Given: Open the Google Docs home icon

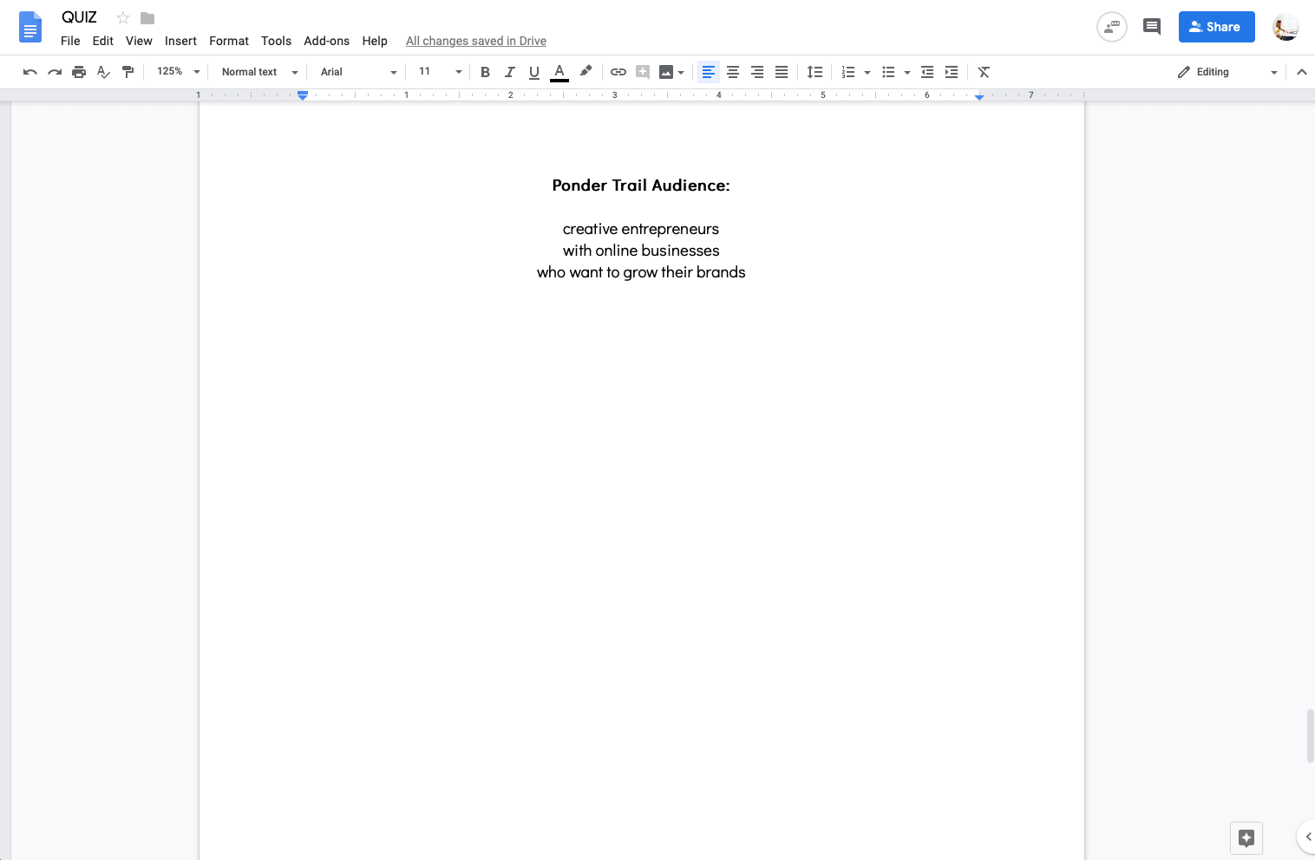Looking at the screenshot, I should coord(30,27).
